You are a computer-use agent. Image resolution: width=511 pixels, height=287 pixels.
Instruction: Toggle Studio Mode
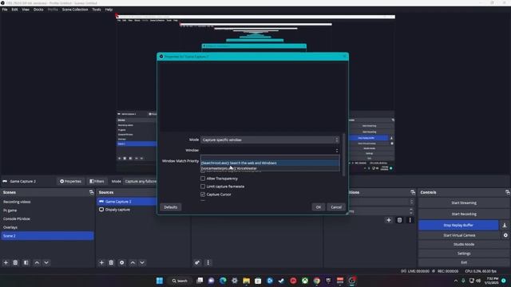[464, 245]
